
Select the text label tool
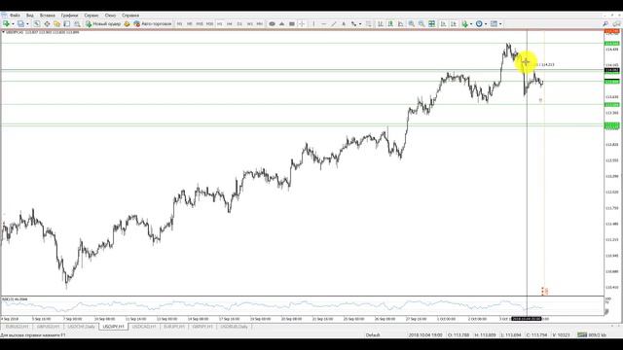344,23
